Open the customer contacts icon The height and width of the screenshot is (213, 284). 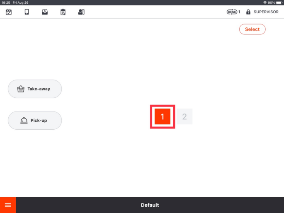click(81, 12)
